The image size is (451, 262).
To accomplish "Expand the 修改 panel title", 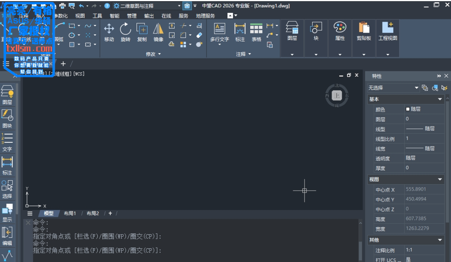I will (153, 54).
